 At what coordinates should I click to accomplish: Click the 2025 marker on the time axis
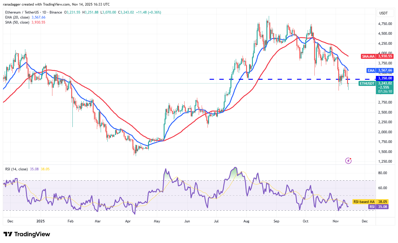pos(40,221)
